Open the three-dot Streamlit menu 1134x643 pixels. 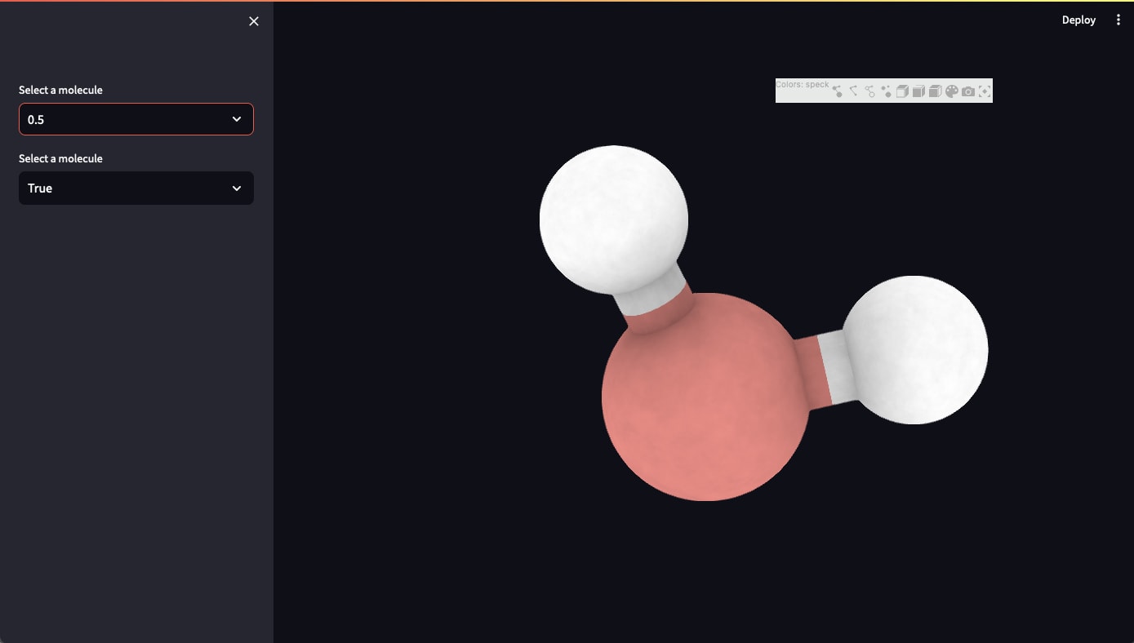click(1118, 20)
